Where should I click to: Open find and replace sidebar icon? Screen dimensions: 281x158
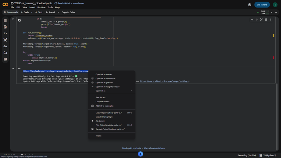point(5,27)
